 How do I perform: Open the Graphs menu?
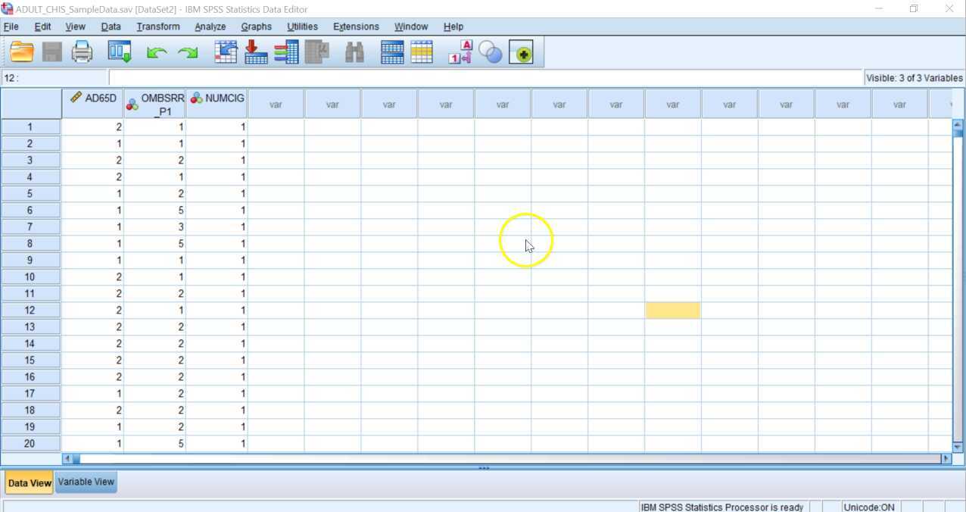click(256, 27)
